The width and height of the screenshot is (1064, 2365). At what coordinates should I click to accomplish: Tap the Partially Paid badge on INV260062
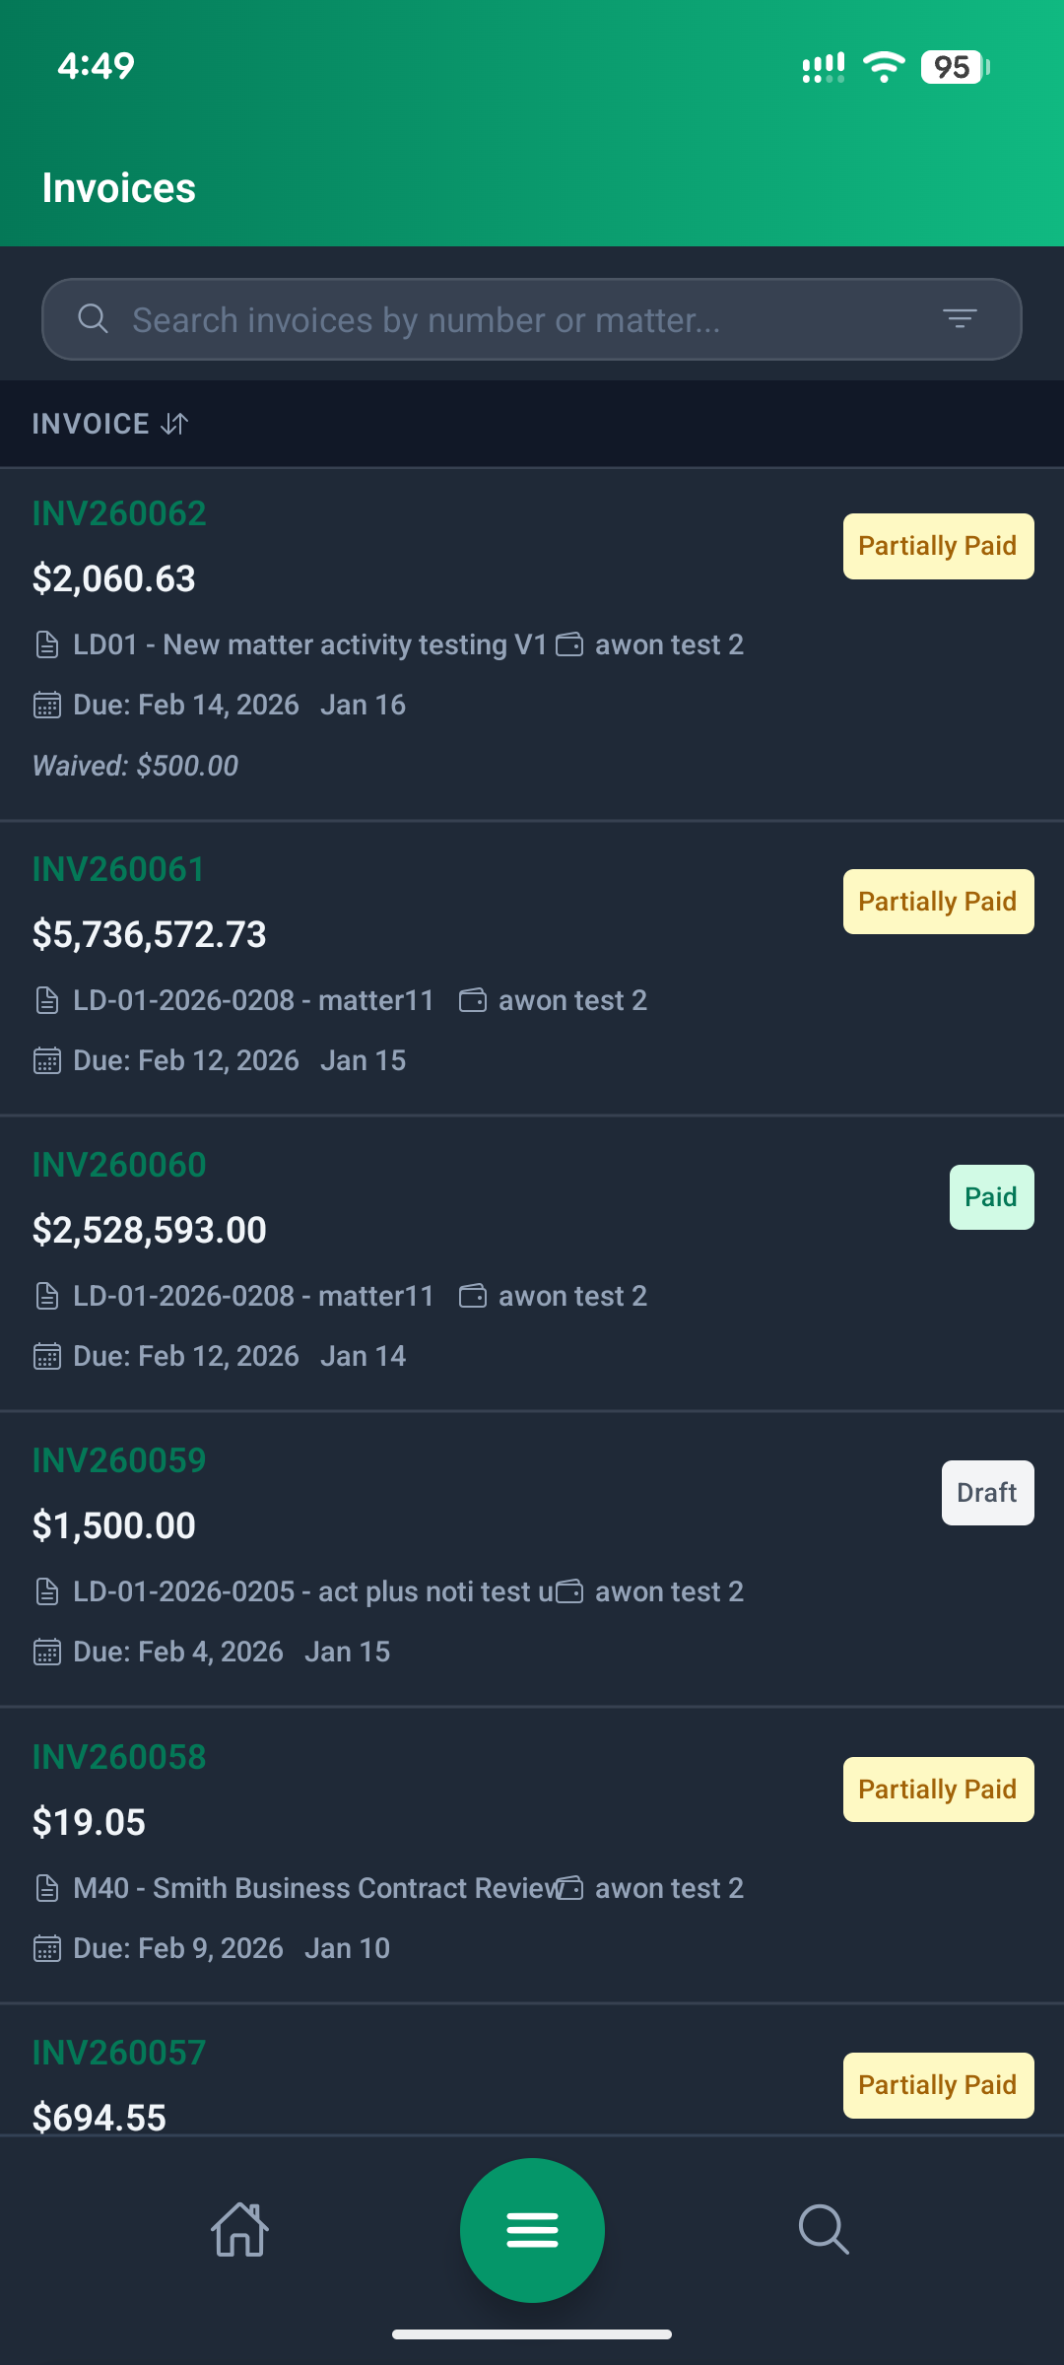[x=938, y=546]
